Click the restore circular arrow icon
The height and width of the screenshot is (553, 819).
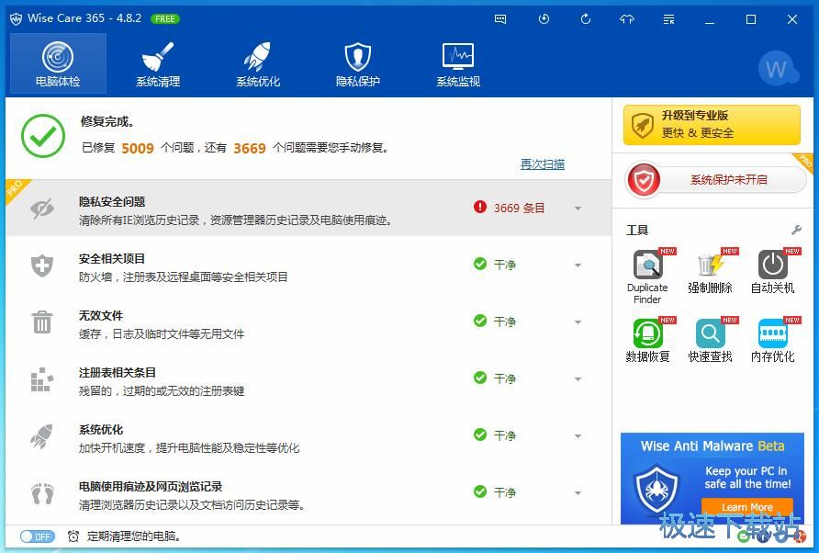[x=586, y=19]
